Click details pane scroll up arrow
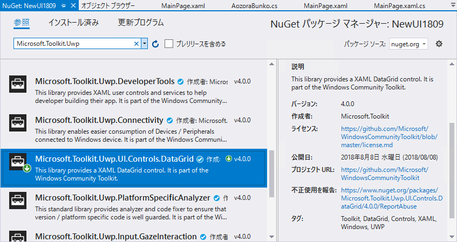 point(452,64)
